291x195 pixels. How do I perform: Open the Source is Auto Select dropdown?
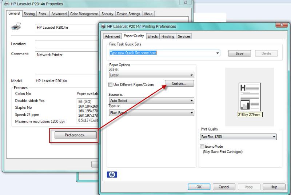tap(151, 101)
